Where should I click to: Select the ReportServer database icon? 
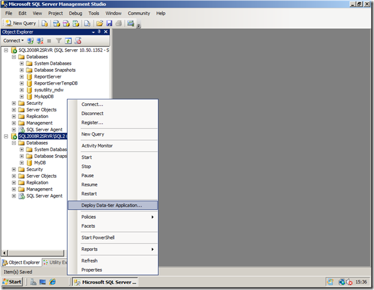[29, 77]
